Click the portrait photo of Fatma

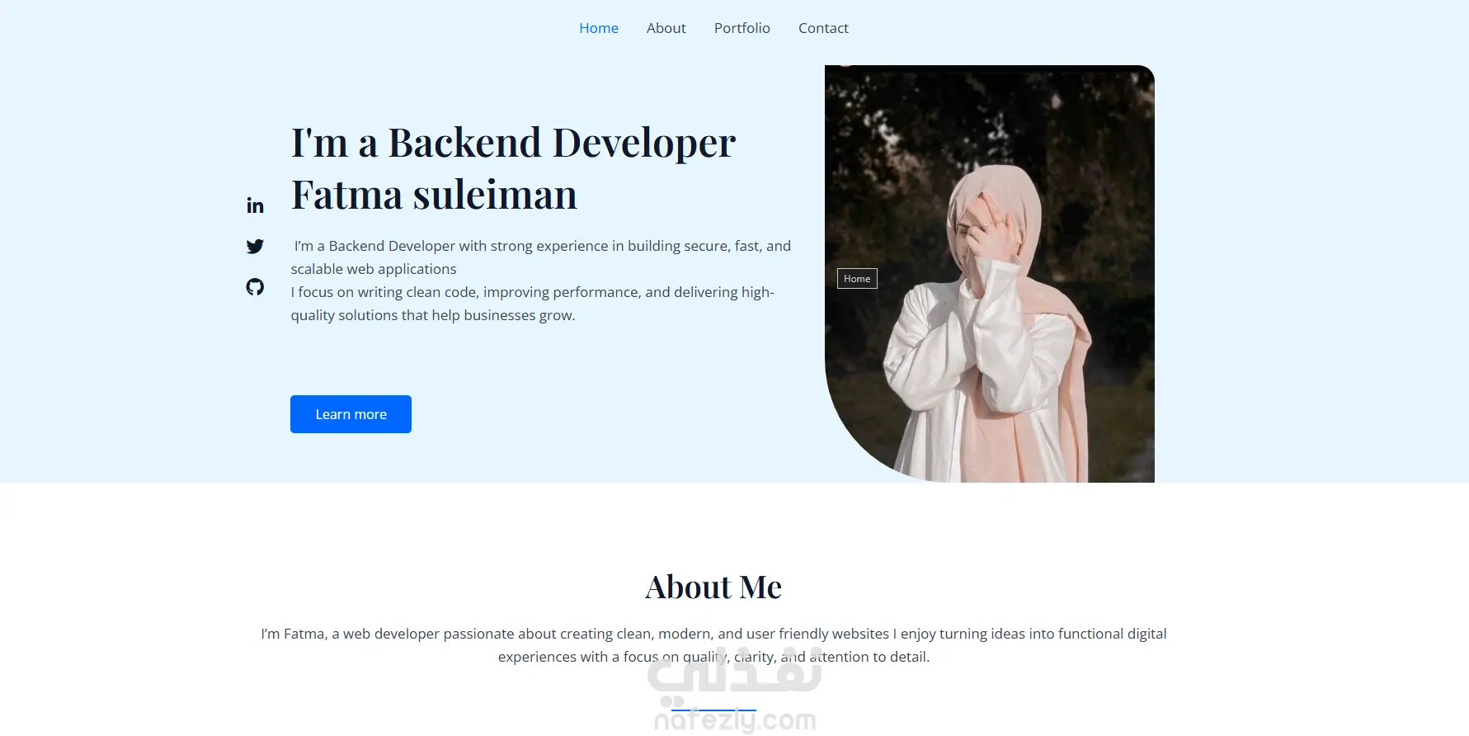pyautogui.click(x=990, y=274)
